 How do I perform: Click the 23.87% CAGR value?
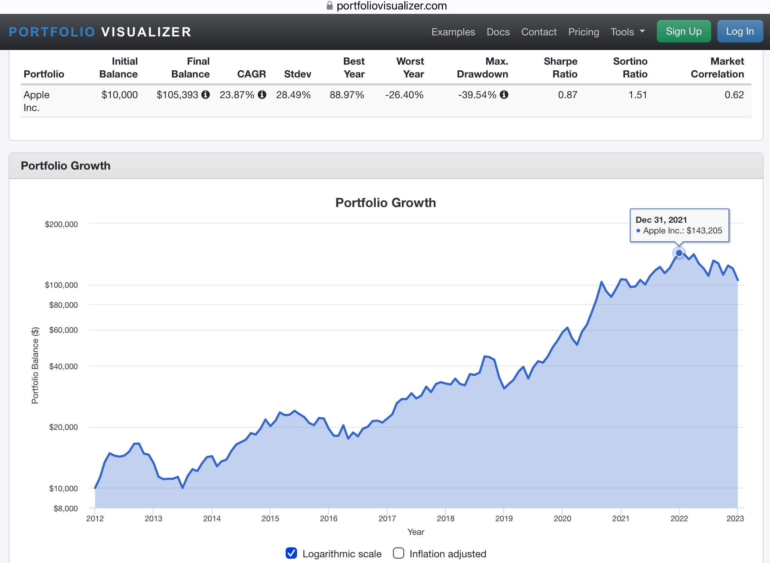pos(237,95)
